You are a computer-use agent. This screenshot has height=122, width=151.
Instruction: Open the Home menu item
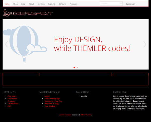click(7, 4)
